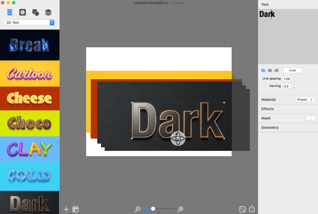
Task: Click the Dark 3D text on canvas
Action: 177,120
